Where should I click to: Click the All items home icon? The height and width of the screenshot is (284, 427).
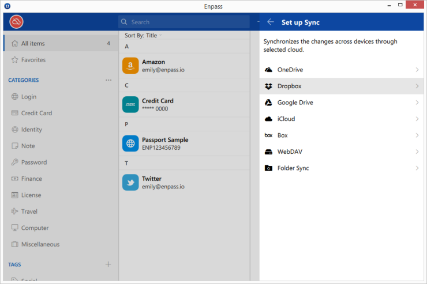coord(14,43)
